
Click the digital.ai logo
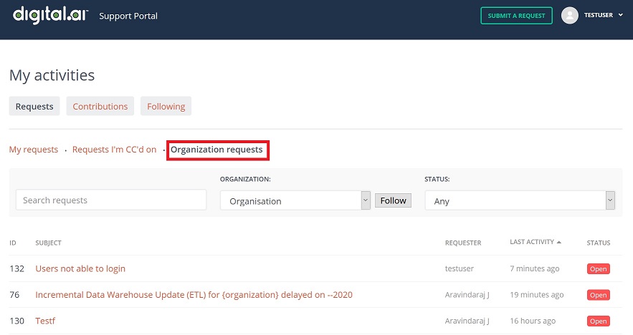[x=50, y=14]
